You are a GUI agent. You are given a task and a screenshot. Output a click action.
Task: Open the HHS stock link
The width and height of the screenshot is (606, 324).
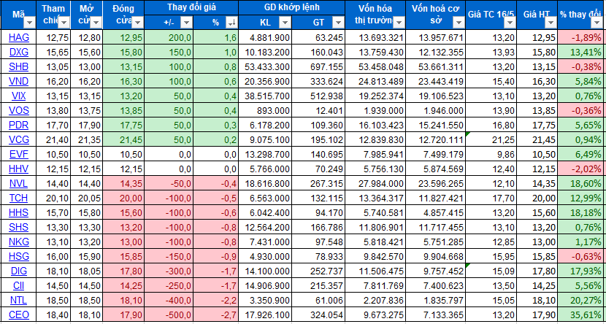coord(19,212)
